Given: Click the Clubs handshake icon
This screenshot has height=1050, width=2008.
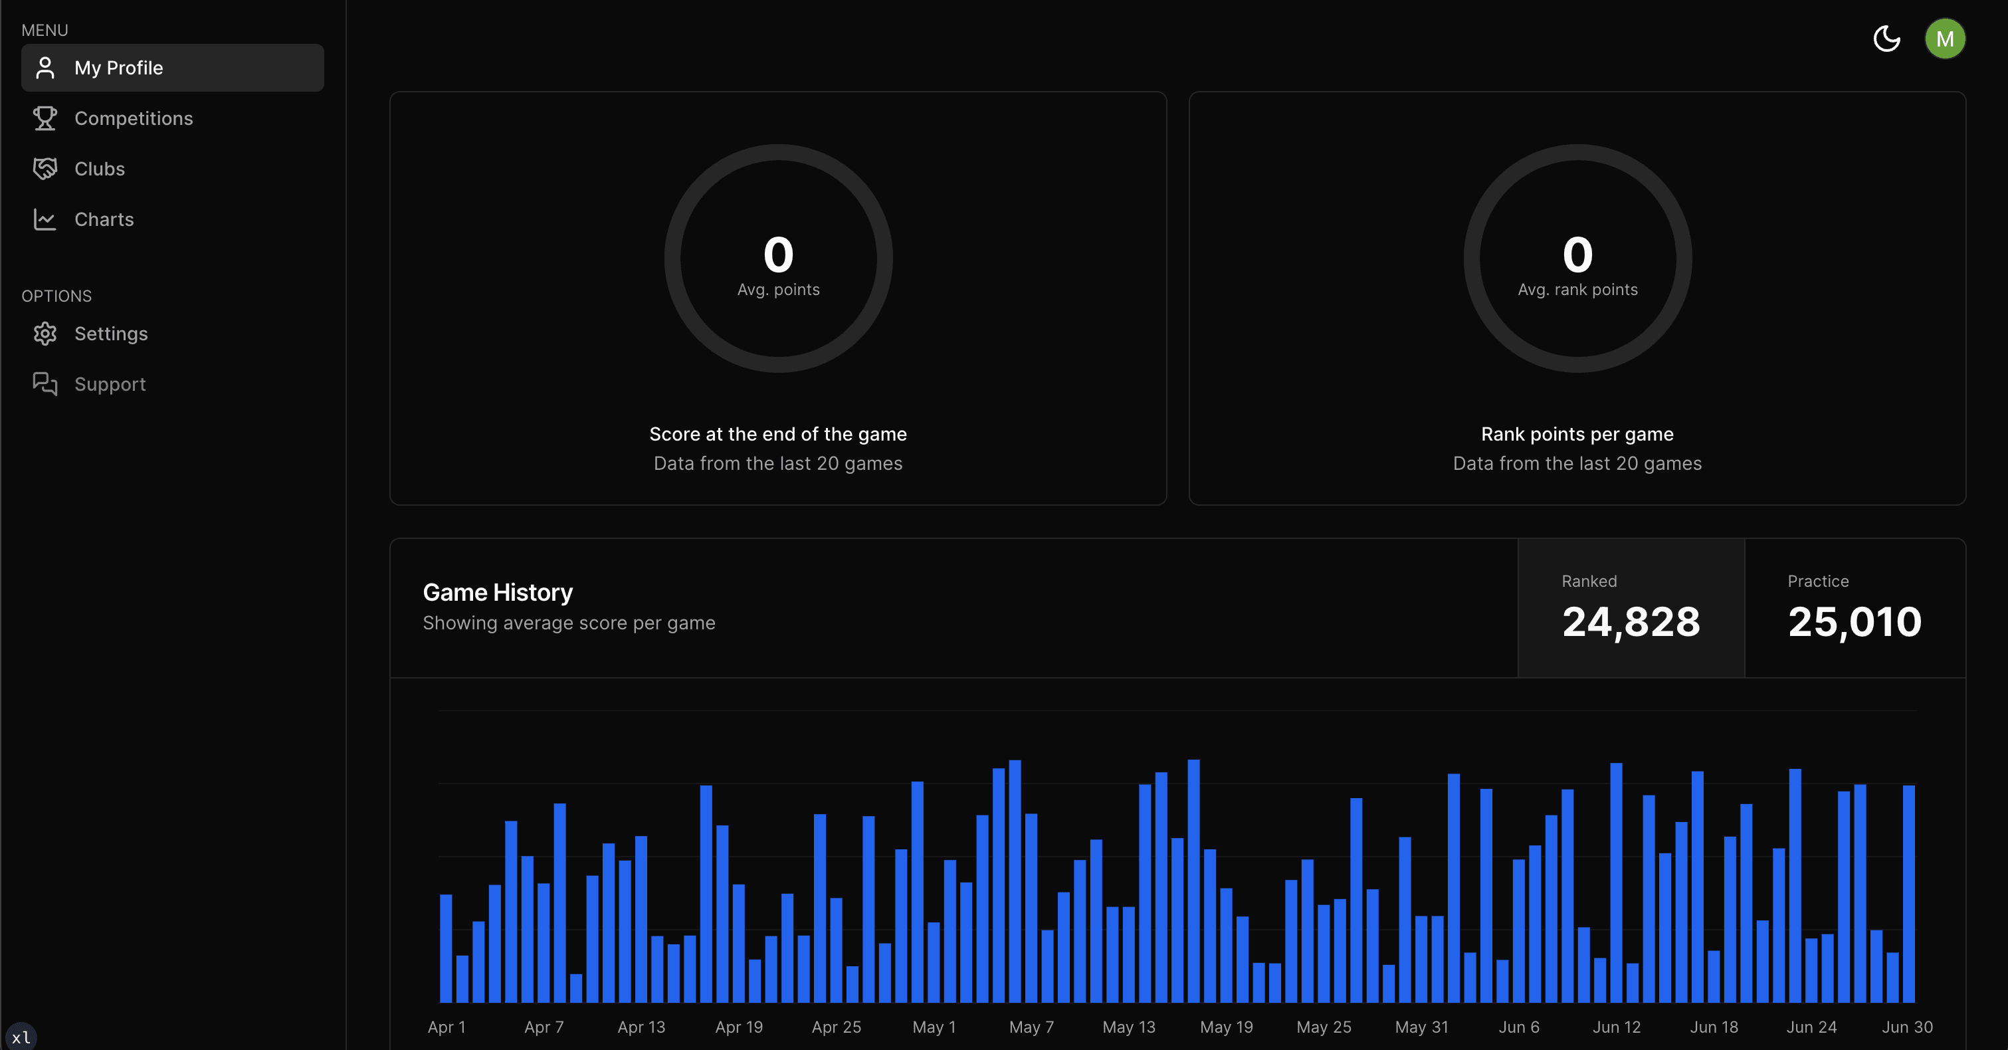Looking at the screenshot, I should point(45,168).
